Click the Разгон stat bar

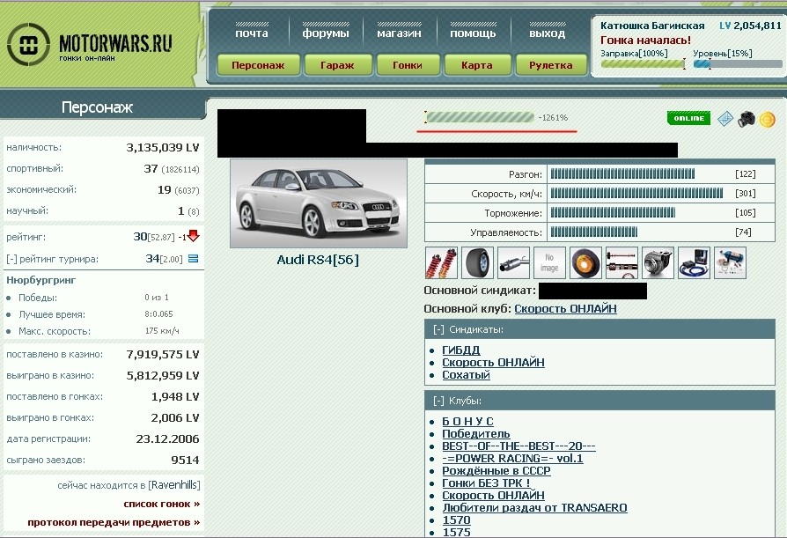(x=622, y=174)
